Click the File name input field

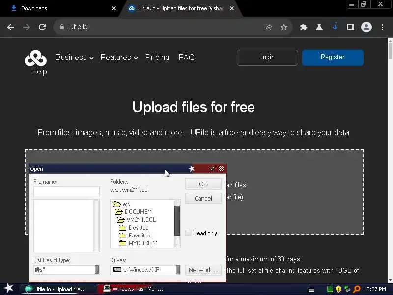click(x=66, y=191)
